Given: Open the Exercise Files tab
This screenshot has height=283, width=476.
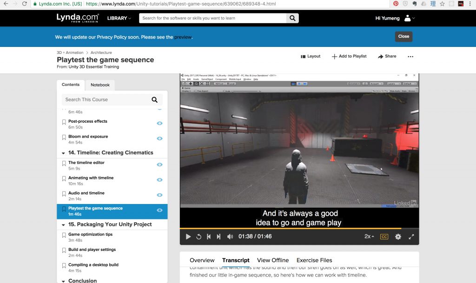Looking at the screenshot, I should pyautogui.click(x=314, y=260).
